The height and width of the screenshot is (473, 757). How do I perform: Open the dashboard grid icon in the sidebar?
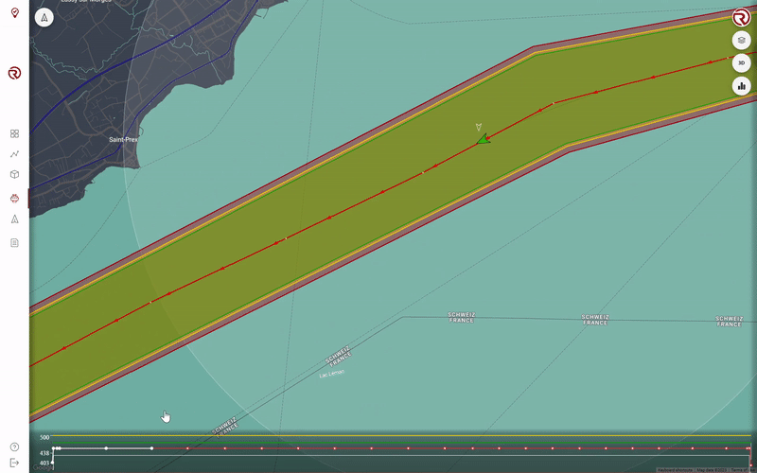[x=14, y=133]
